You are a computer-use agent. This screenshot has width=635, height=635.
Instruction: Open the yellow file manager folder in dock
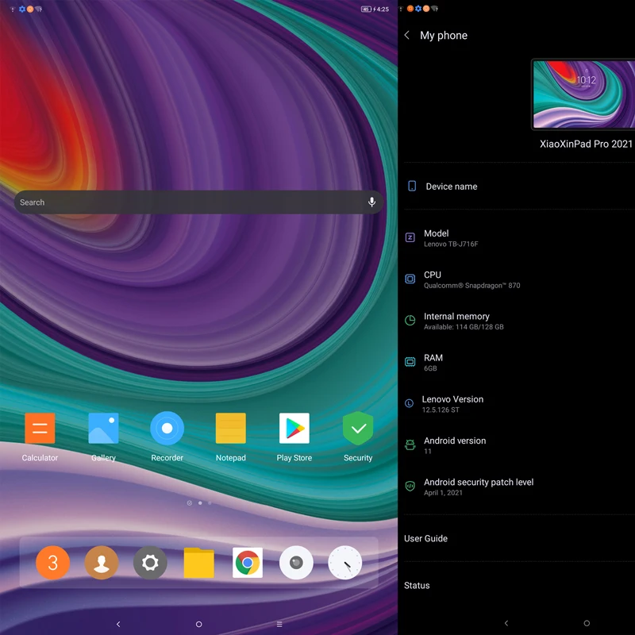pos(199,563)
